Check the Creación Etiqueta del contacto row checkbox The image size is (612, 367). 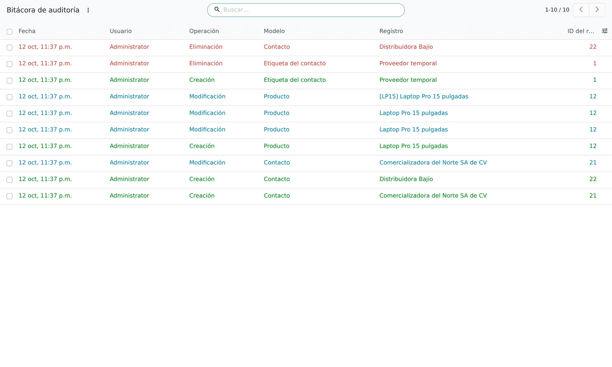[10, 80]
